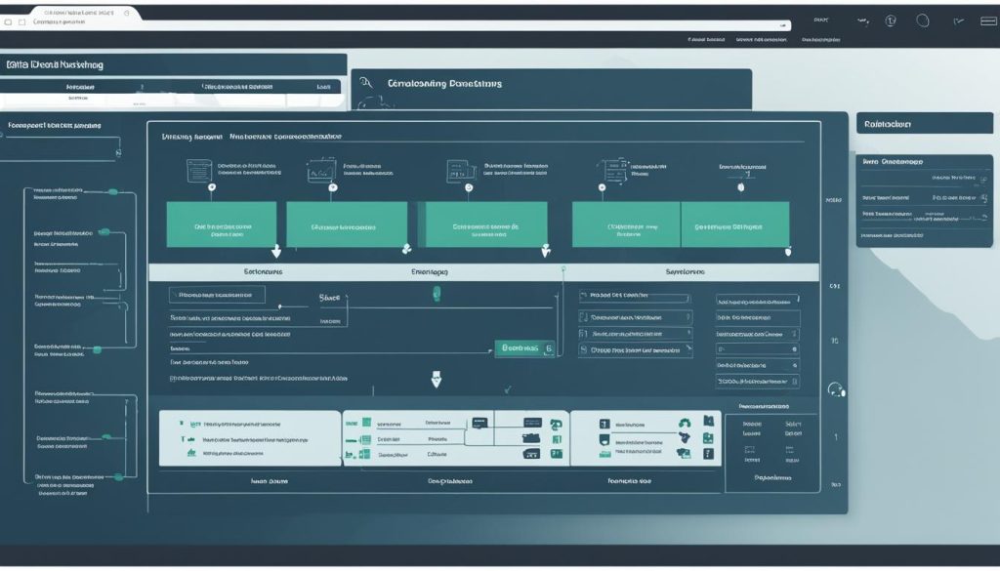Viewport: 1000px width, 571px height.
Task: Click the small teal button in the middle section
Action: coord(524,347)
